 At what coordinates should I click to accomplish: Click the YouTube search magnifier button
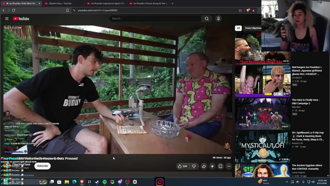(207, 19)
